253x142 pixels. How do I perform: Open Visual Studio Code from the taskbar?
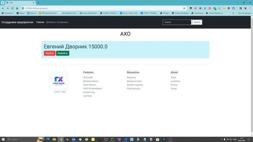coord(125,139)
